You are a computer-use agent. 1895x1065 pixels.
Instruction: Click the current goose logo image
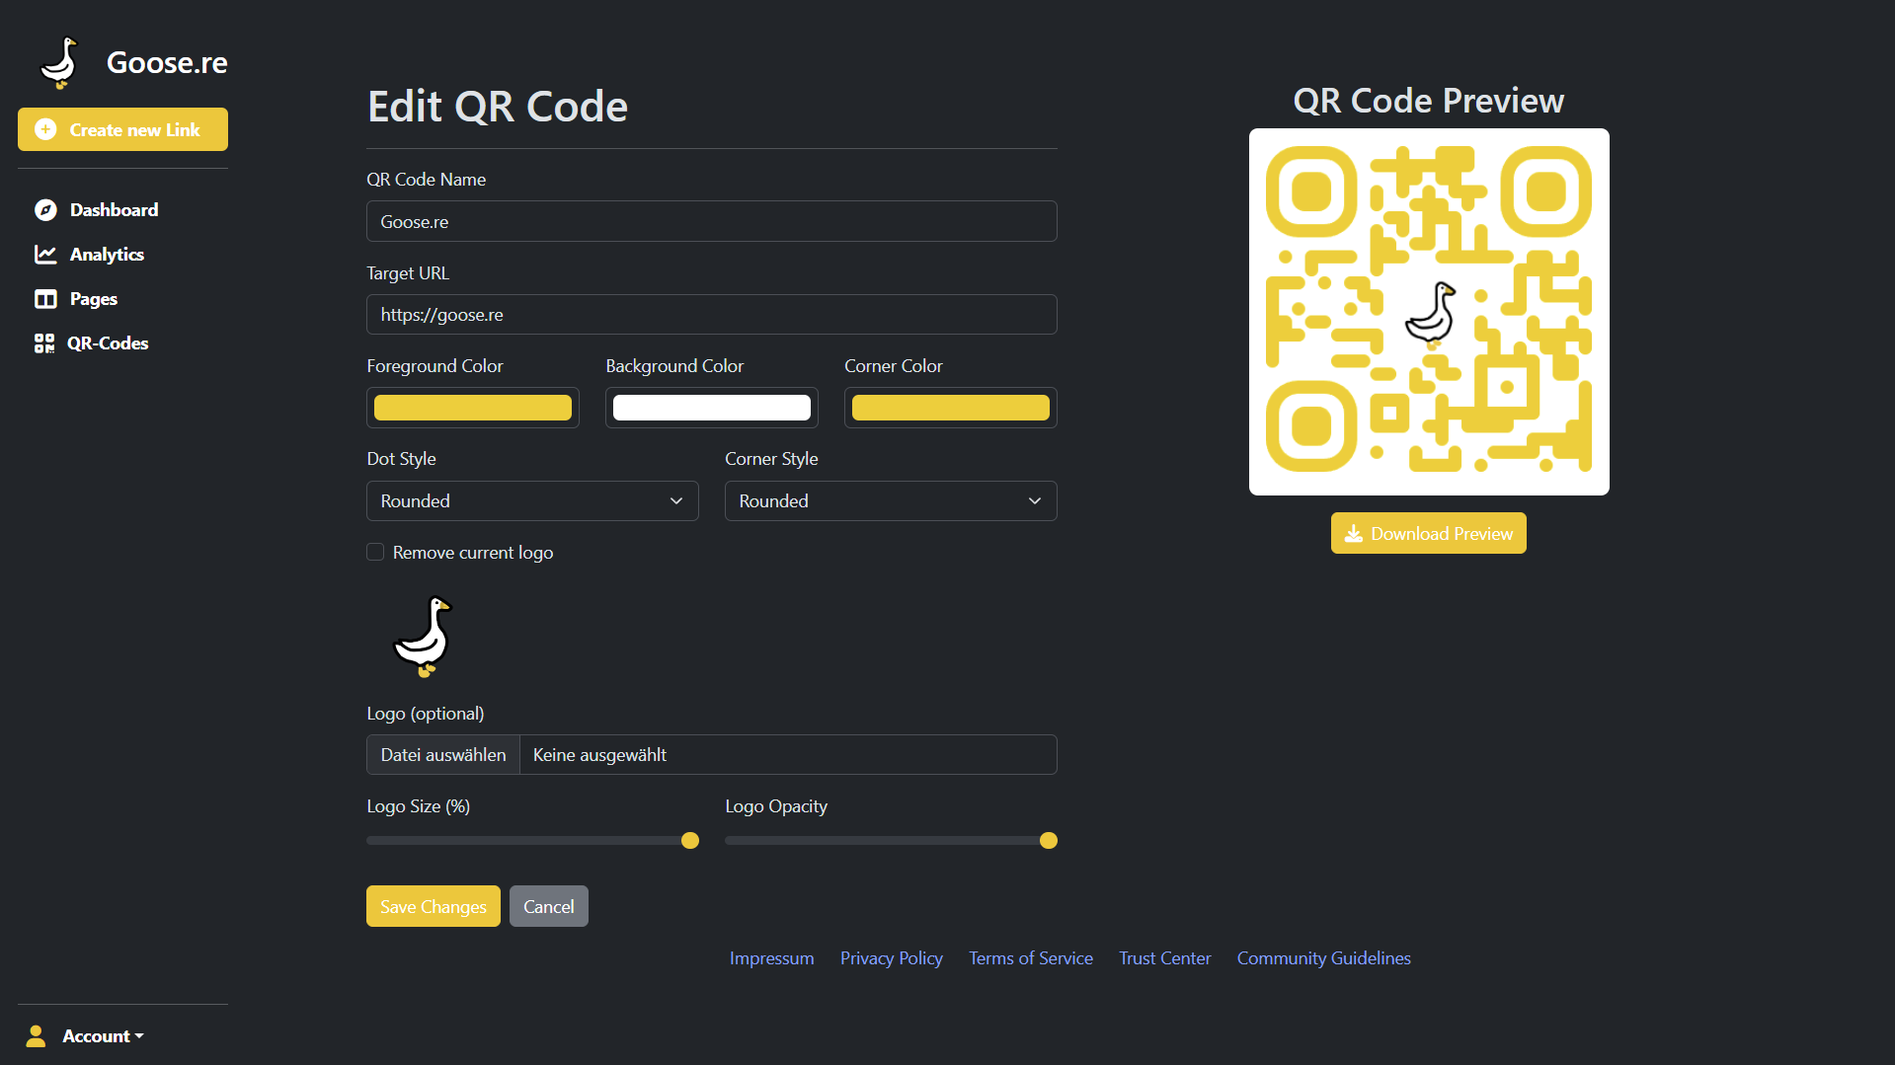point(424,637)
